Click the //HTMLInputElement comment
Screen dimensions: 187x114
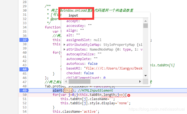(x=95, y=91)
